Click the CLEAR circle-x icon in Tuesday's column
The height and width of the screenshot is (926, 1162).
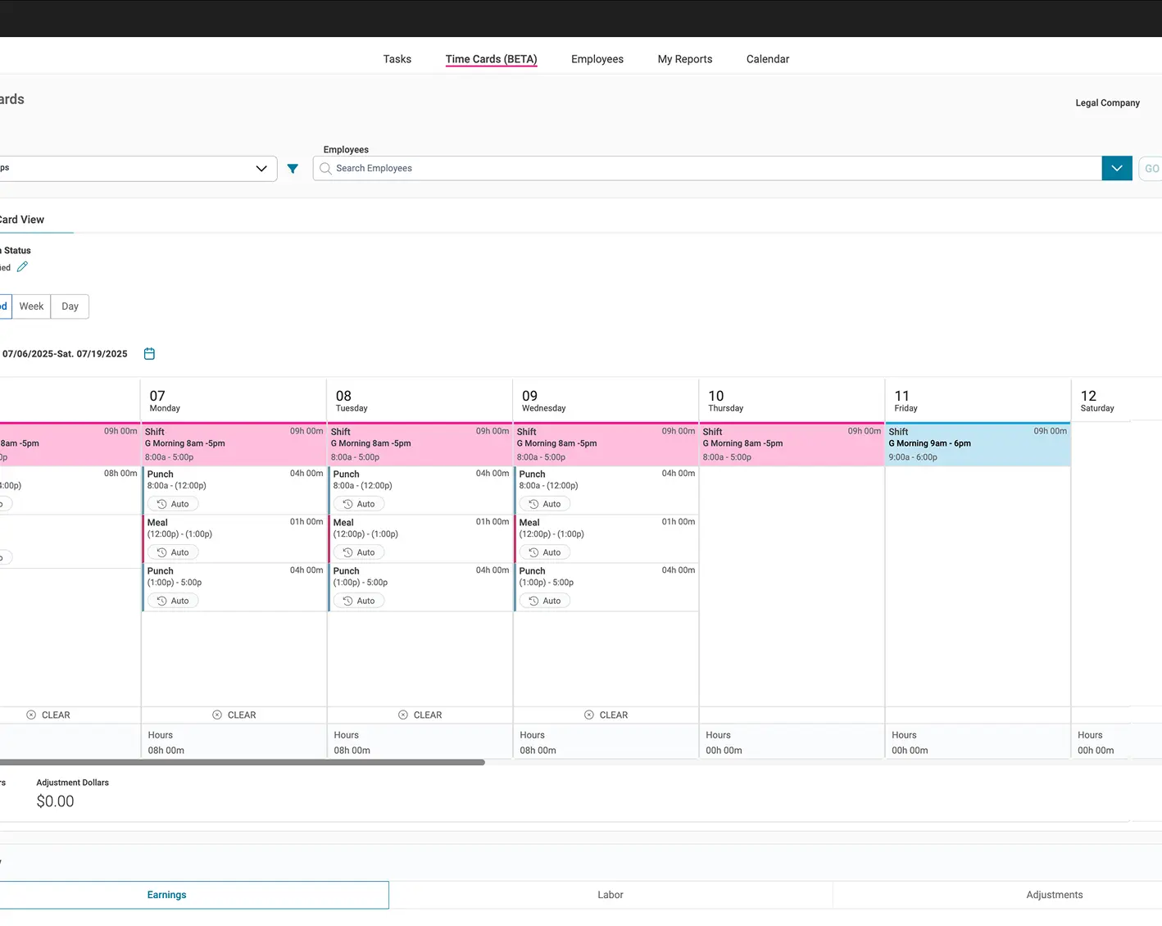(x=403, y=714)
